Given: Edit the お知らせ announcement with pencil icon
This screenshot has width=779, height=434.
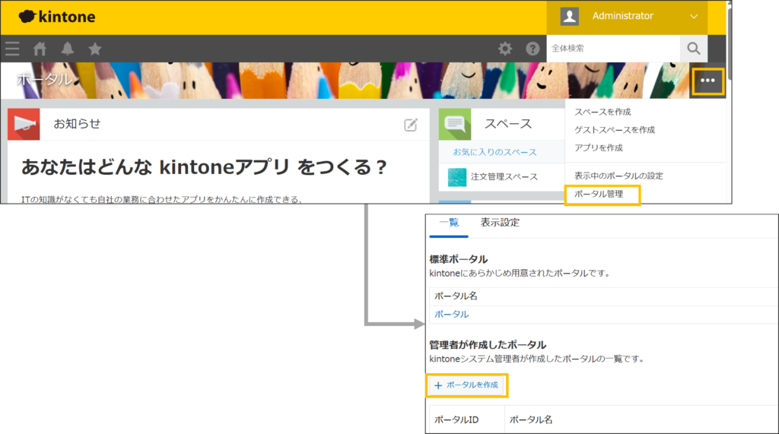Looking at the screenshot, I should (411, 125).
